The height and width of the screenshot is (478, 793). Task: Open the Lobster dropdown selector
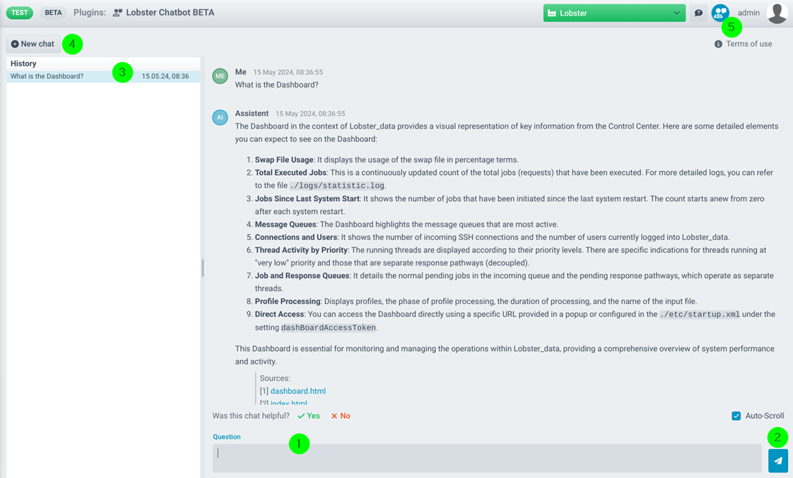[614, 13]
